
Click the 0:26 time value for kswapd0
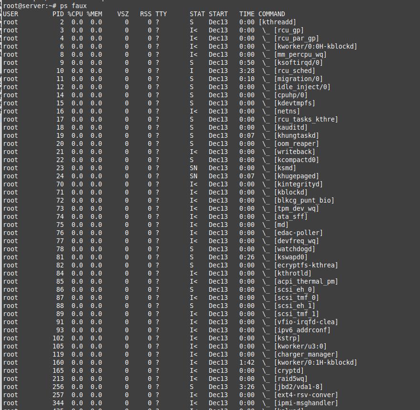point(246,257)
